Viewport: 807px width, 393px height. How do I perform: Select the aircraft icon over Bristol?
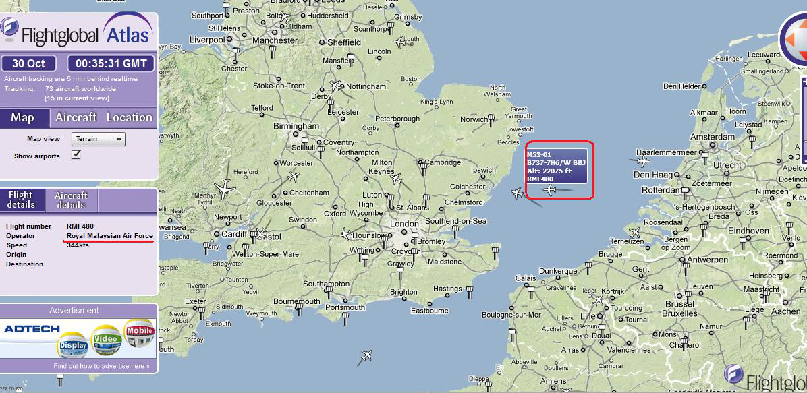click(261, 233)
